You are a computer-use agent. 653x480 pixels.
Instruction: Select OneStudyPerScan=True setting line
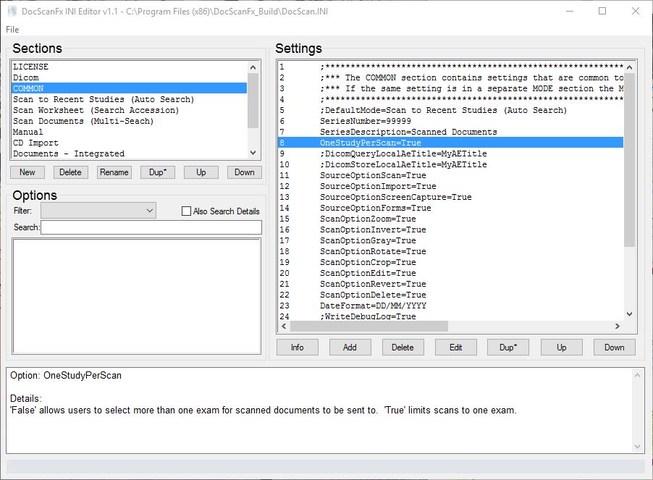tap(450, 143)
